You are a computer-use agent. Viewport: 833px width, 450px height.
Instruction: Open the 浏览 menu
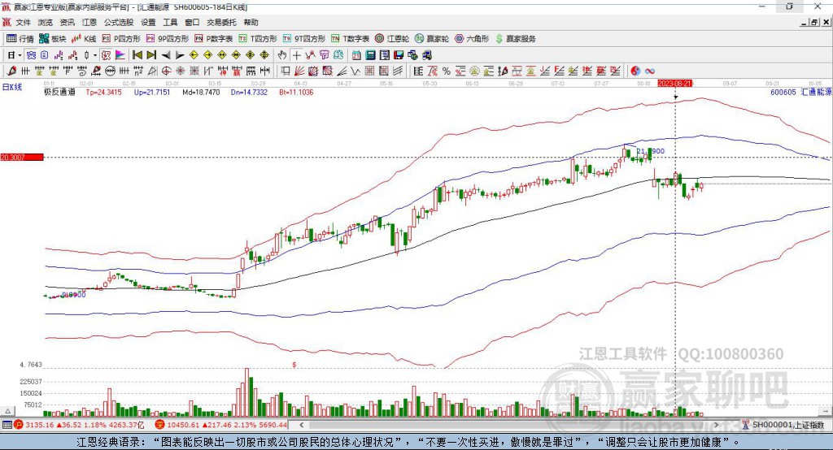pos(46,22)
